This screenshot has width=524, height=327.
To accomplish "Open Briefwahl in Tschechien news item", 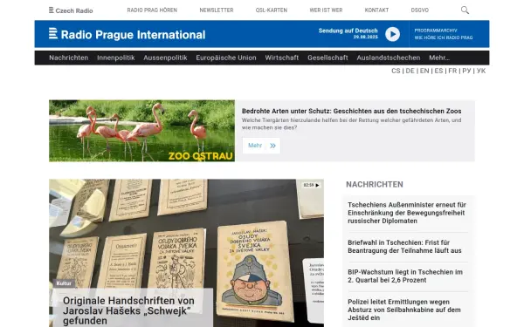I will click(x=404, y=247).
